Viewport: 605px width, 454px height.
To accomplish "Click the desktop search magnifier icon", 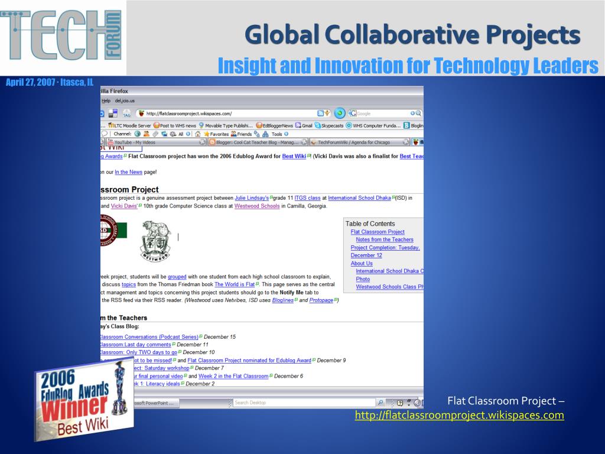I will coord(380,402).
